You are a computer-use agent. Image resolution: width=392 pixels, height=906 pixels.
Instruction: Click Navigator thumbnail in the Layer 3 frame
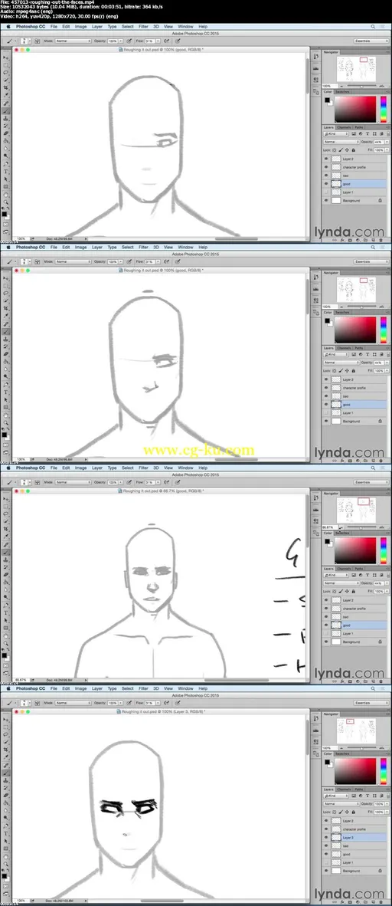tap(356, 730)
